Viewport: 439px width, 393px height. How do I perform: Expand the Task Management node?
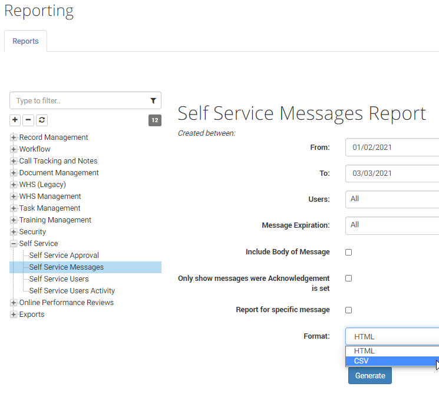pyautogui.click(x=13, y=208)
